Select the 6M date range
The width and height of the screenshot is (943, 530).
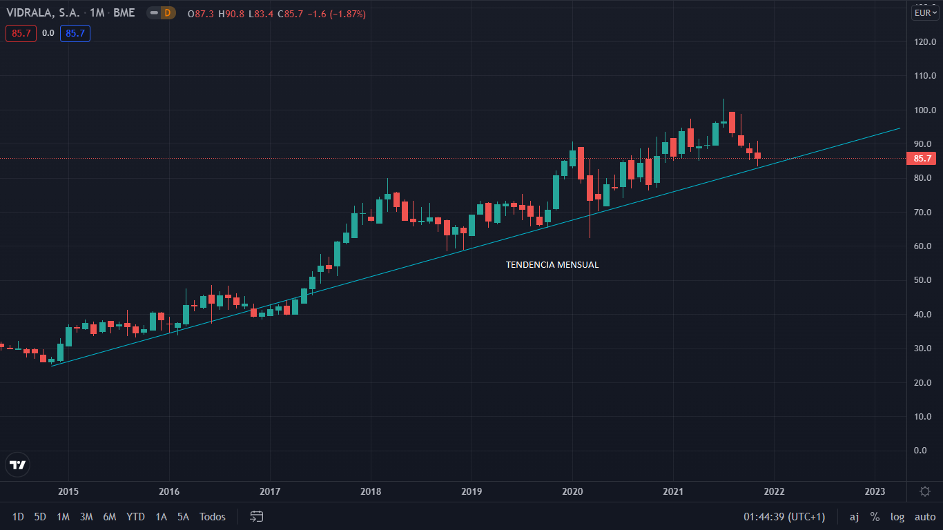110,517
